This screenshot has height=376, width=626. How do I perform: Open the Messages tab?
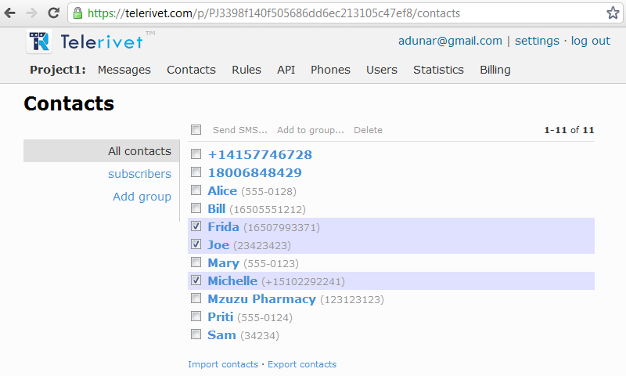click(x=124, y=70)
